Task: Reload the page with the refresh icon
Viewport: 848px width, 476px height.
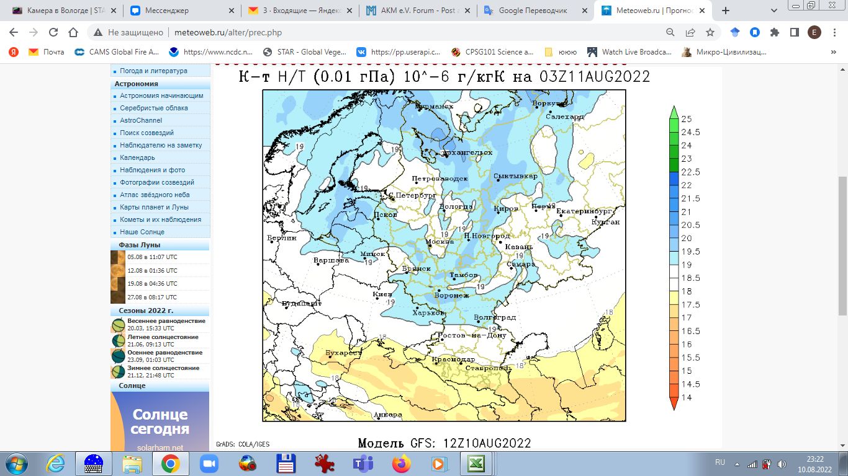Action: click(53, 32)
